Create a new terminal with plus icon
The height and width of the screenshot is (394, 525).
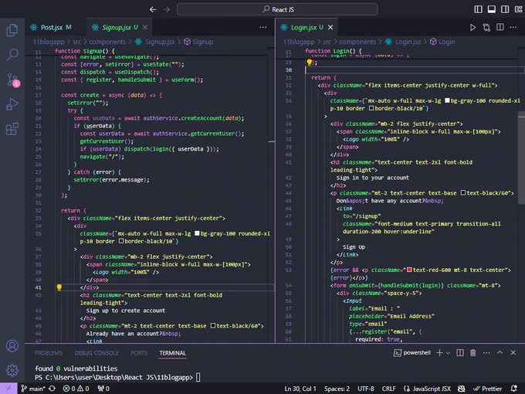(439, 352)
